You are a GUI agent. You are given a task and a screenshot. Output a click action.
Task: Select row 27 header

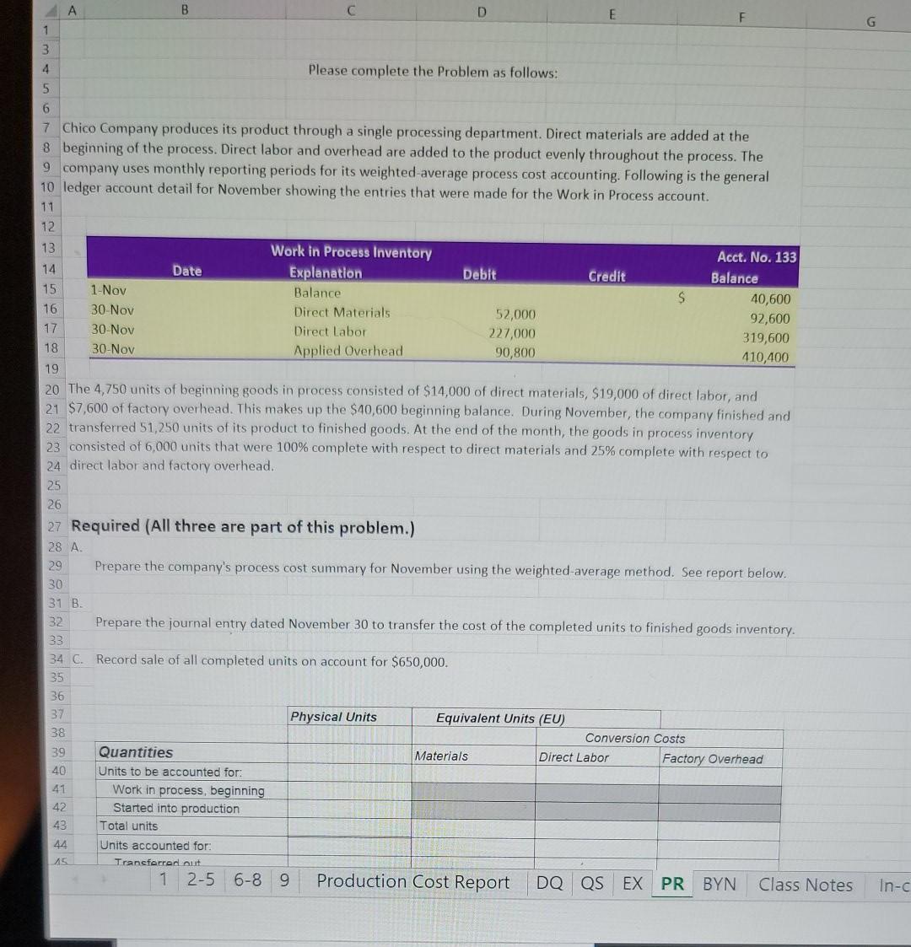pos(54,526)
